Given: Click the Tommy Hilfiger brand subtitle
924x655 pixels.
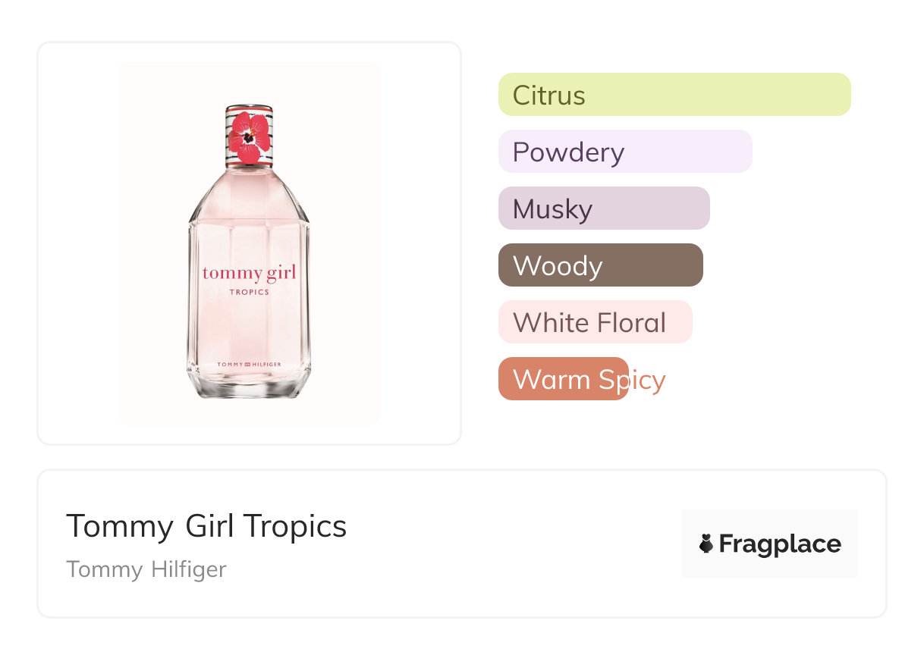Looking at the screenshot, I should click(146, 569).
